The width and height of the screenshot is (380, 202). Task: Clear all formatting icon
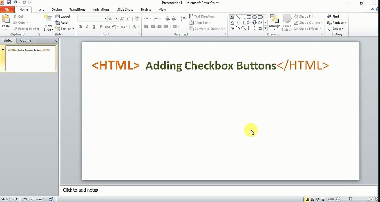[x=137, y=19]
